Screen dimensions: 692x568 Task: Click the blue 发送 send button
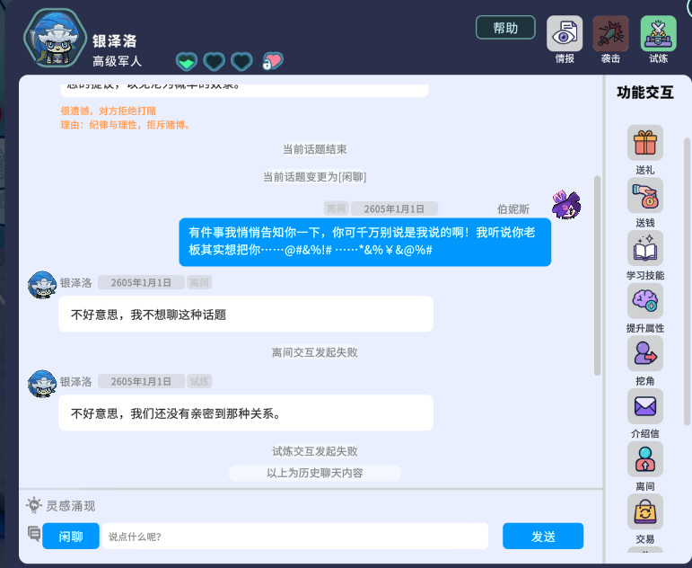[x=543, y=537]
